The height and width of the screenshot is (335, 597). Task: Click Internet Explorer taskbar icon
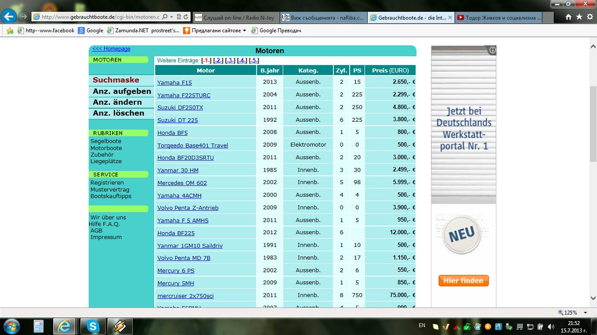pos(65,327)
